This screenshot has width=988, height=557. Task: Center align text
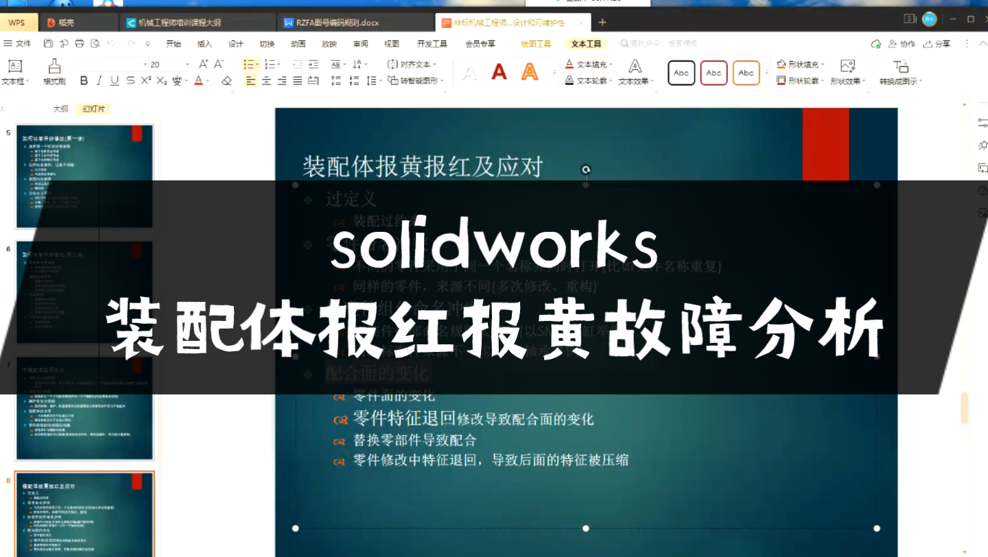(266, 81)
